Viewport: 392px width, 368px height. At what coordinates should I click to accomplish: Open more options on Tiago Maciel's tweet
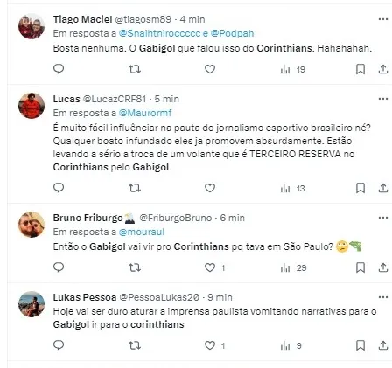(x=383, y=19)
